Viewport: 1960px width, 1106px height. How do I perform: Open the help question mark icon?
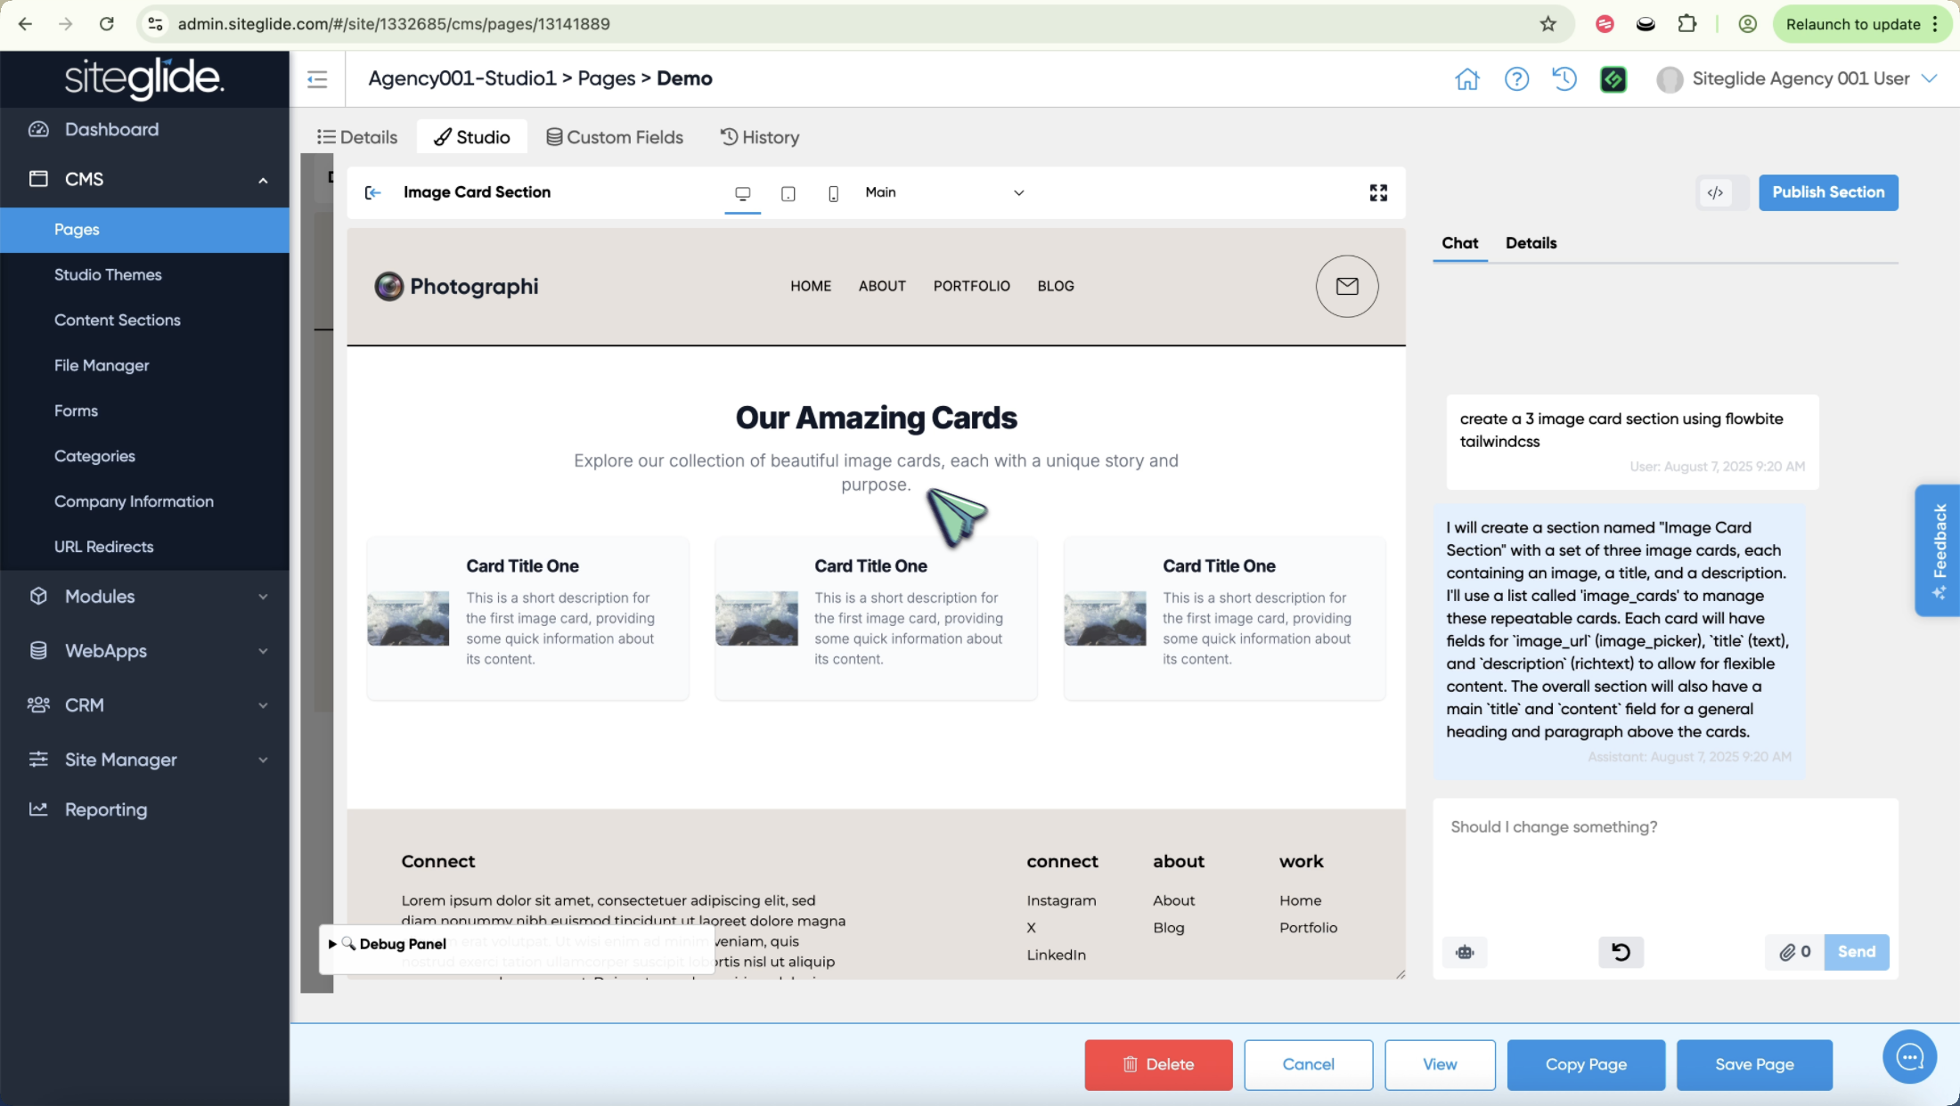click(x=1516, y=79)
